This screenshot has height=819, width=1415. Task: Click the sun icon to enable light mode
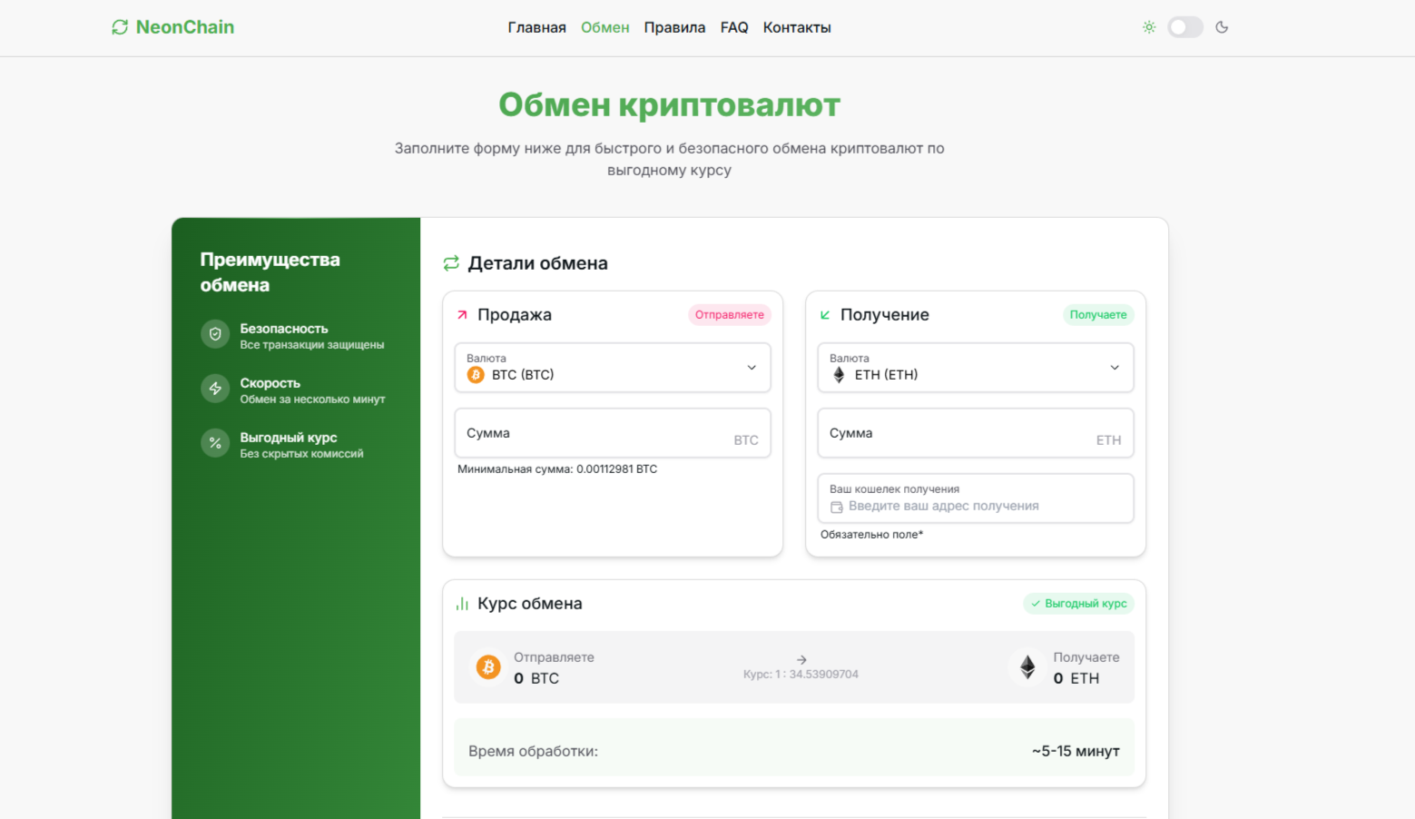[x=1149, y=27]
